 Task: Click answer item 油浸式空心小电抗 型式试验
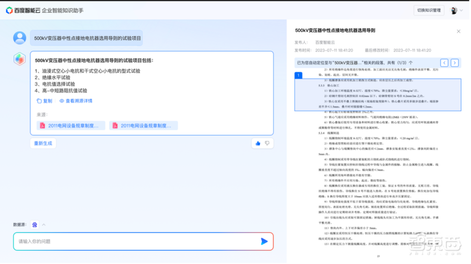88,71
